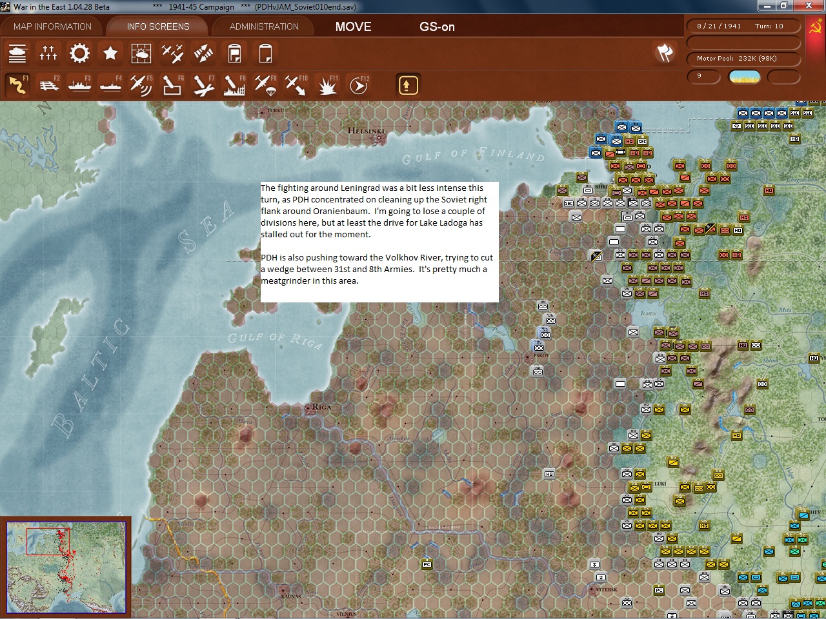The width and height of the screenshot is (826, 619).
Task: Click the MOVE mode label
Action: (353, 26)
